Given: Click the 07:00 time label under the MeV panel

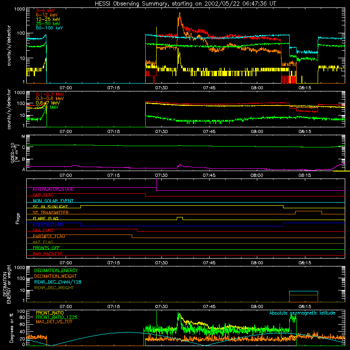Looking at the screenshot, I should 66,132.
